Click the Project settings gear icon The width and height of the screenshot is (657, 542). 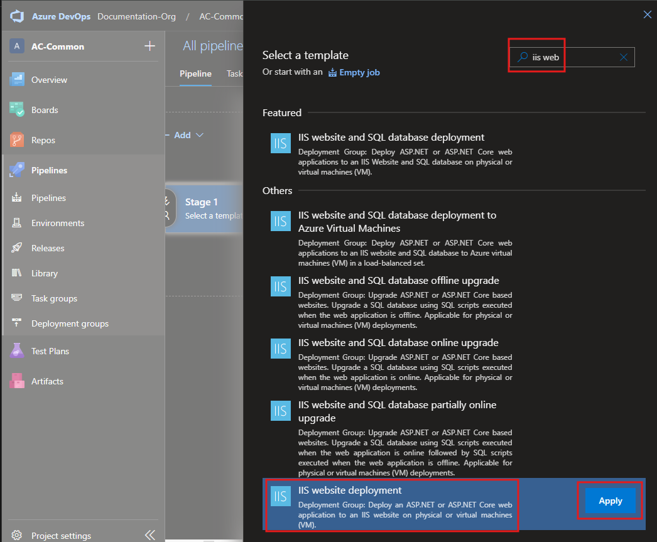17,535
